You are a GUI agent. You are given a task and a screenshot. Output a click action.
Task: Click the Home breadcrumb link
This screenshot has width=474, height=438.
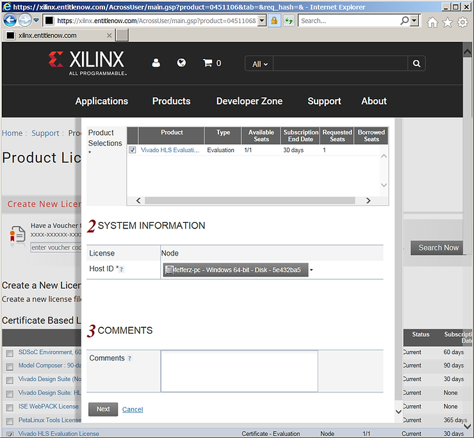tap(12, 133)
